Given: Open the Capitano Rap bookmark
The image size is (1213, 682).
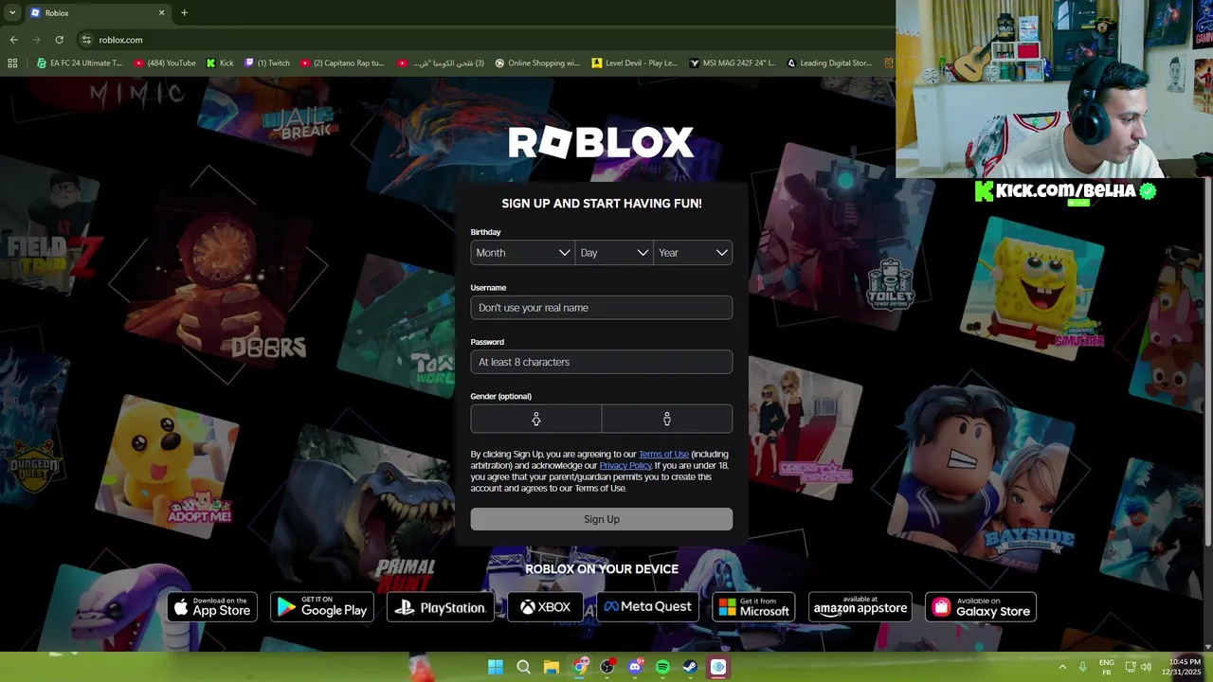Looking at the screenshot, I should [x=342, y=63].
